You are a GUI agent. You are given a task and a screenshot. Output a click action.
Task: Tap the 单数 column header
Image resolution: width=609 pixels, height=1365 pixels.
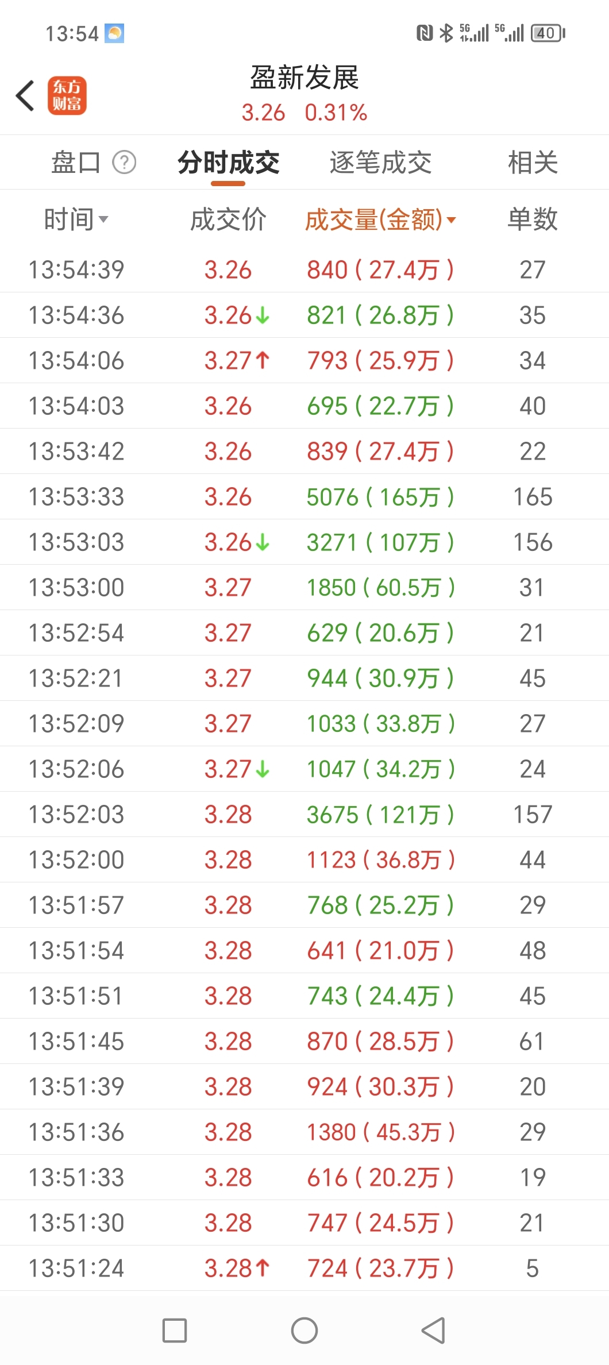533,219
